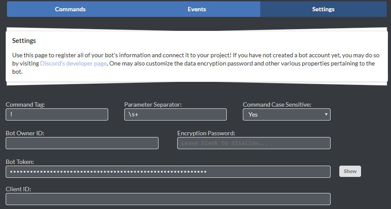Click the arrow on the Yes combo box

[x=326, y=114]
